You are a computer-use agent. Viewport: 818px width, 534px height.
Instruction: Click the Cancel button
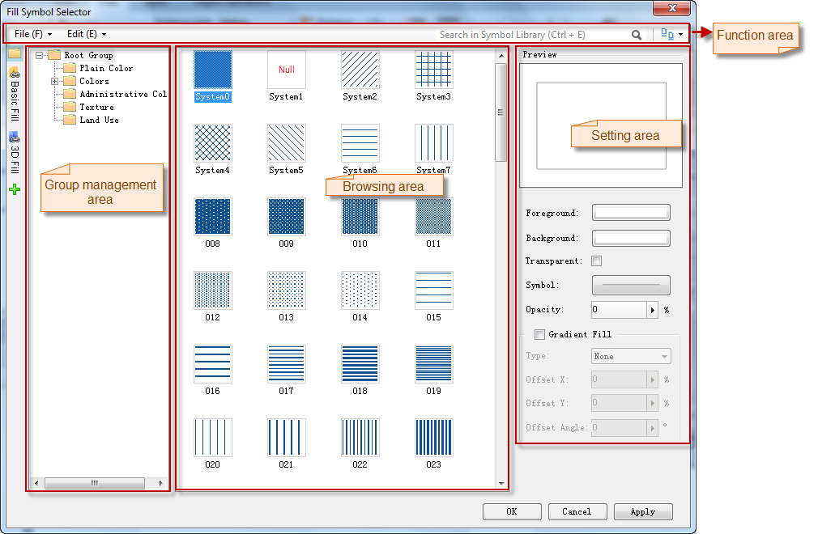coord(577,511)
